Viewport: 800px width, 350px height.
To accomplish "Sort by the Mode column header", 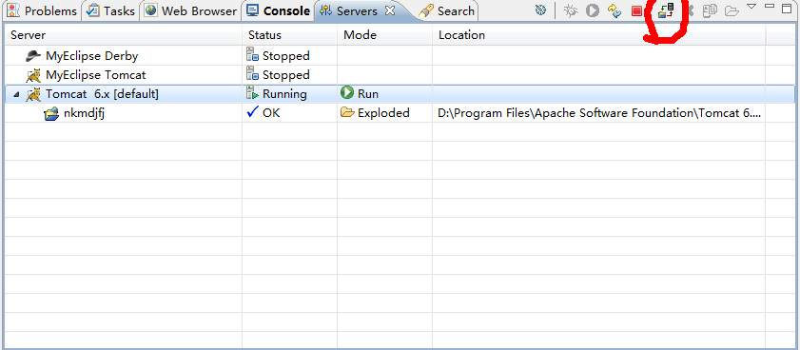I will coord(384,35).
